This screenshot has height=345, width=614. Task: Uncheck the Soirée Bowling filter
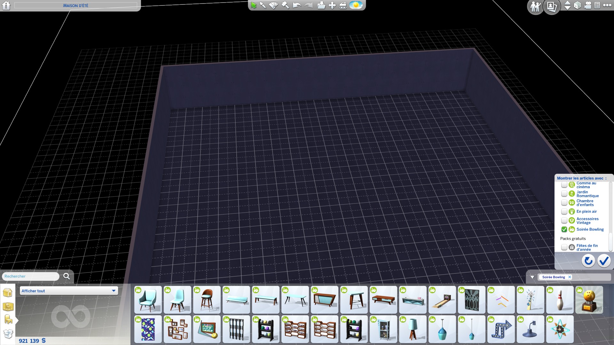[564, 229]
